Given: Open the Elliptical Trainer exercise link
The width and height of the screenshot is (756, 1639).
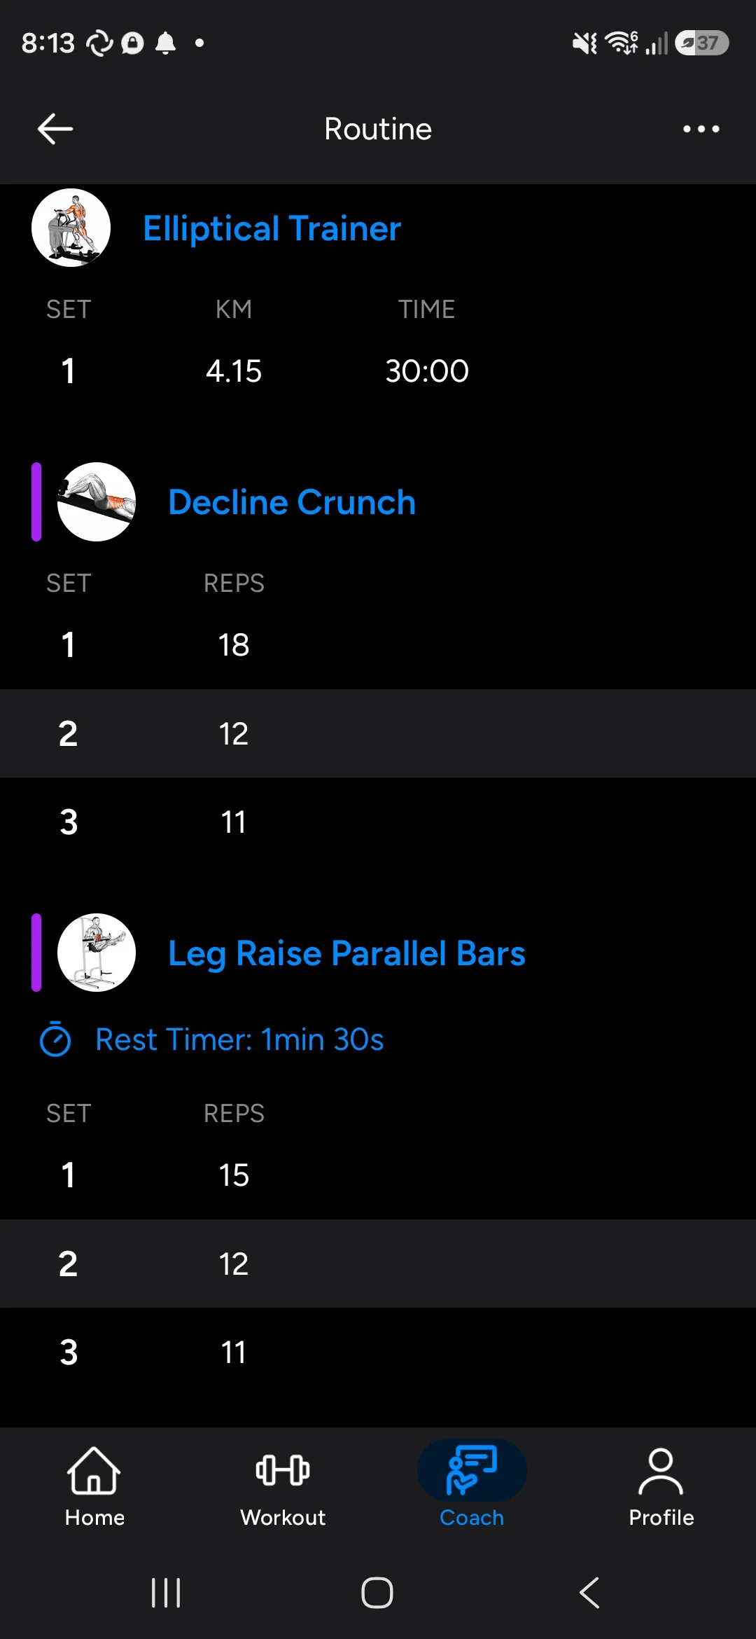Looking at the screenshot, I should tap(272, 228).
